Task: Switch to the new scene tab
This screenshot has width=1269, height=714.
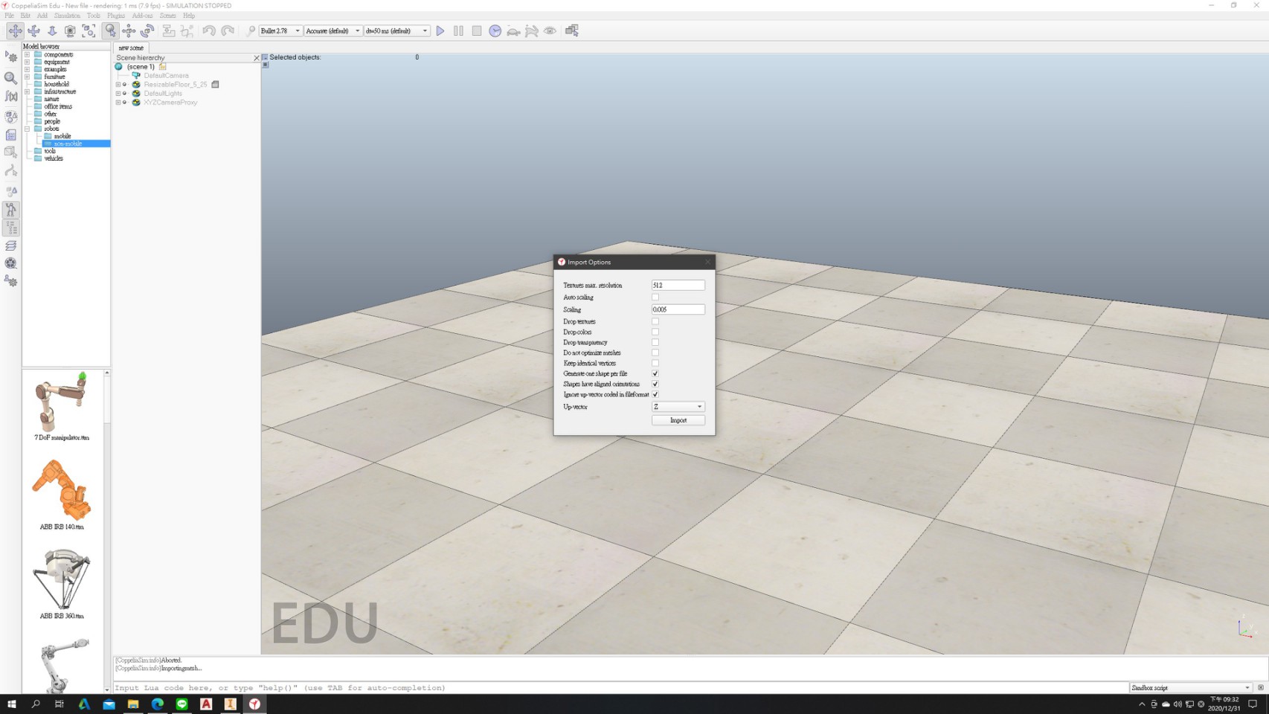Action: click(131, 48)
